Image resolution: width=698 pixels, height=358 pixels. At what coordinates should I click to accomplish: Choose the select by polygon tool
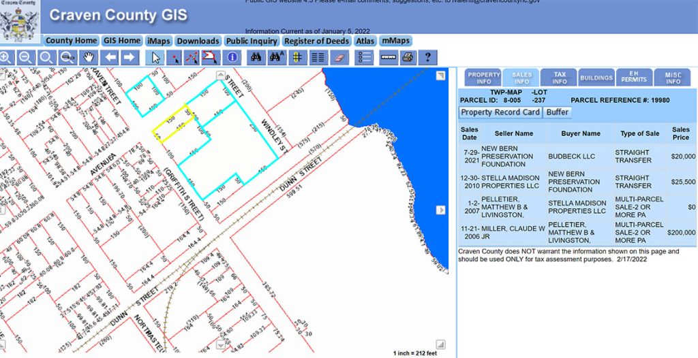pos(209,57)
